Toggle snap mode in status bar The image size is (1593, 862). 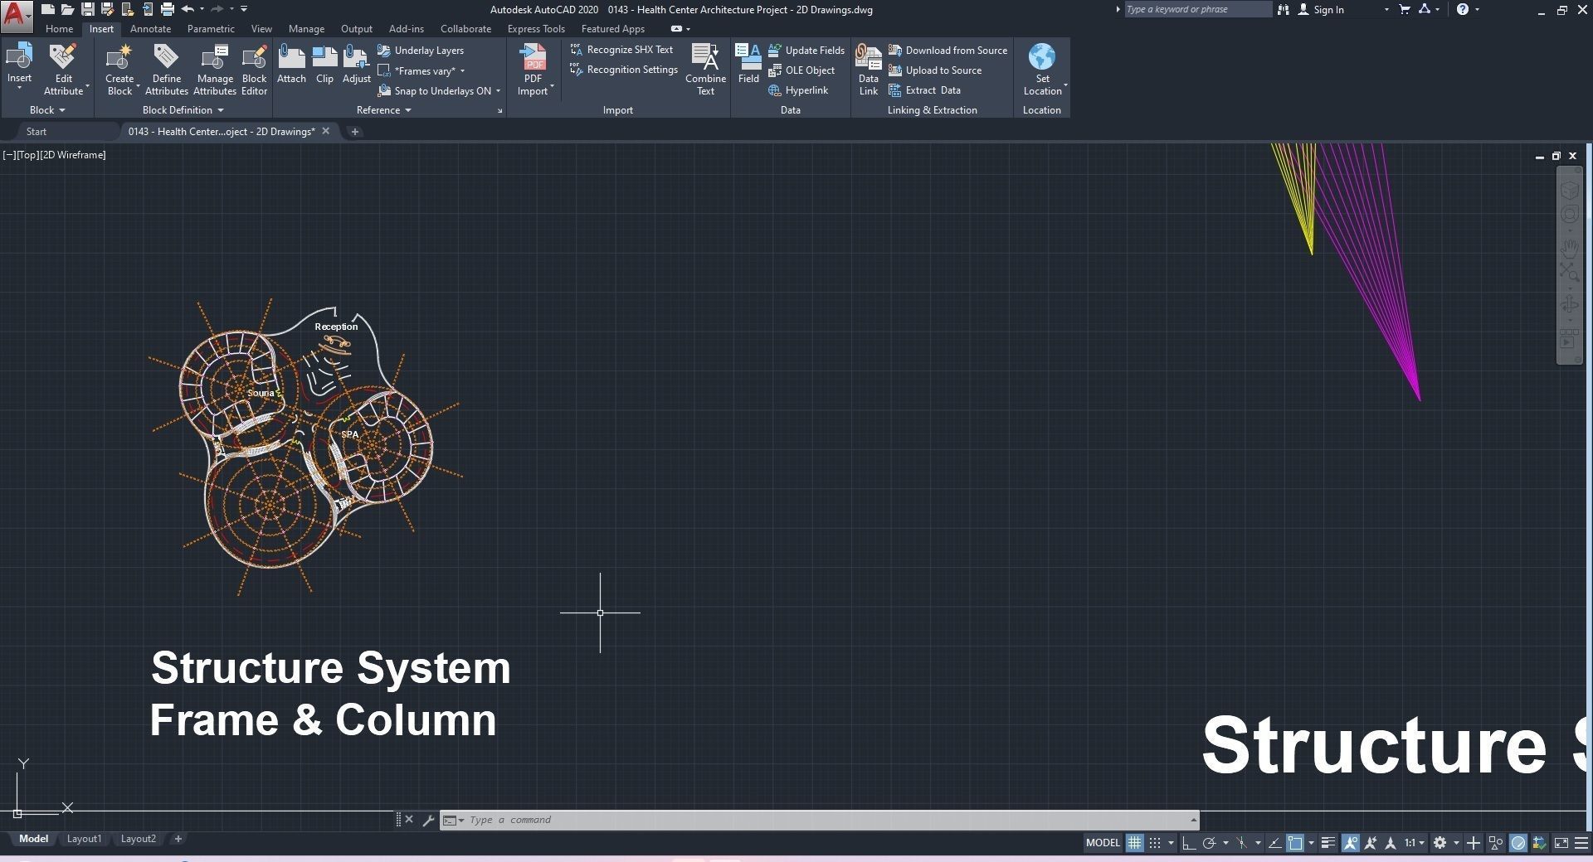point(1155,843)
